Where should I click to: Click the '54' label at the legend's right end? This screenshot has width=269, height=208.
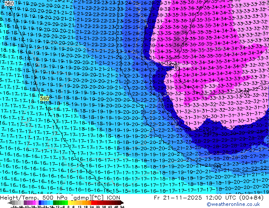pos(122,207)
